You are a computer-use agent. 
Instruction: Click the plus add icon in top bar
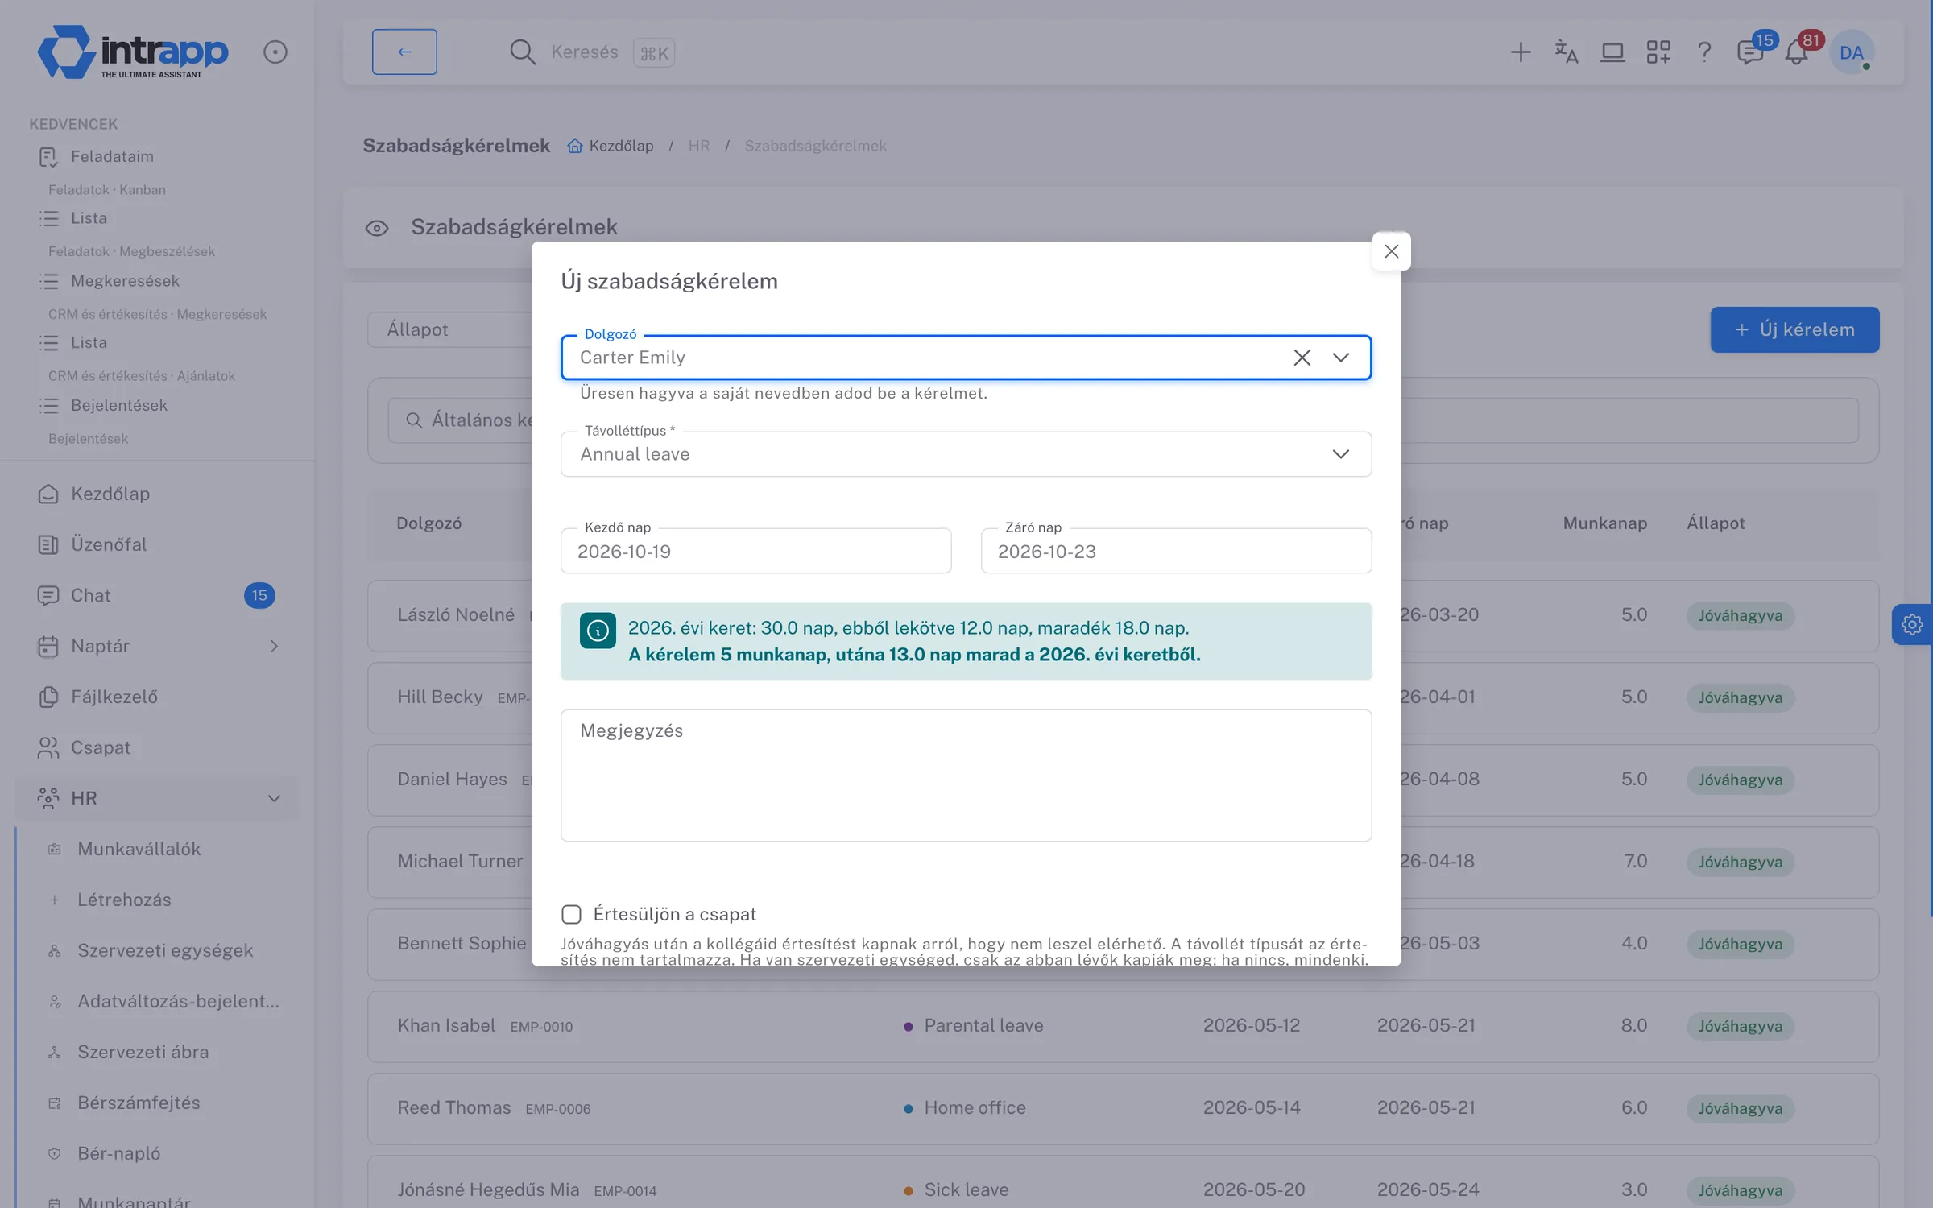(1520, 52)
